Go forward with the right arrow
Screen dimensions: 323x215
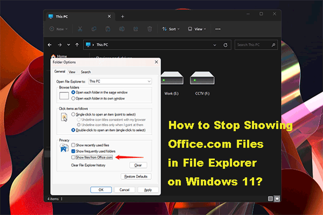click(x=60, y=45)
